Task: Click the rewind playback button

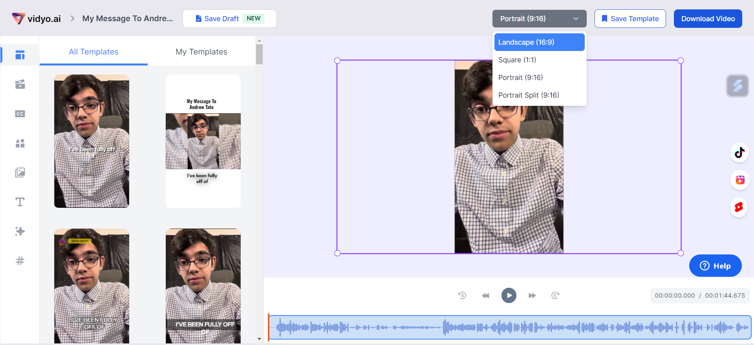Action: [x=485, y=296]
